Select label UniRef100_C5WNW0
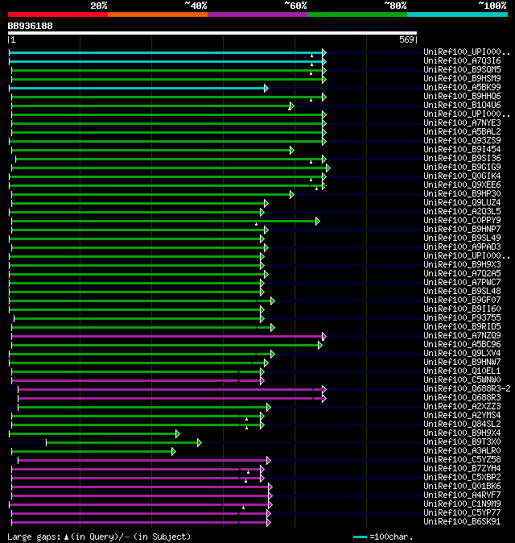Image resolution: width=515 pixels, height=543 pixels. (x=462, y=380)
